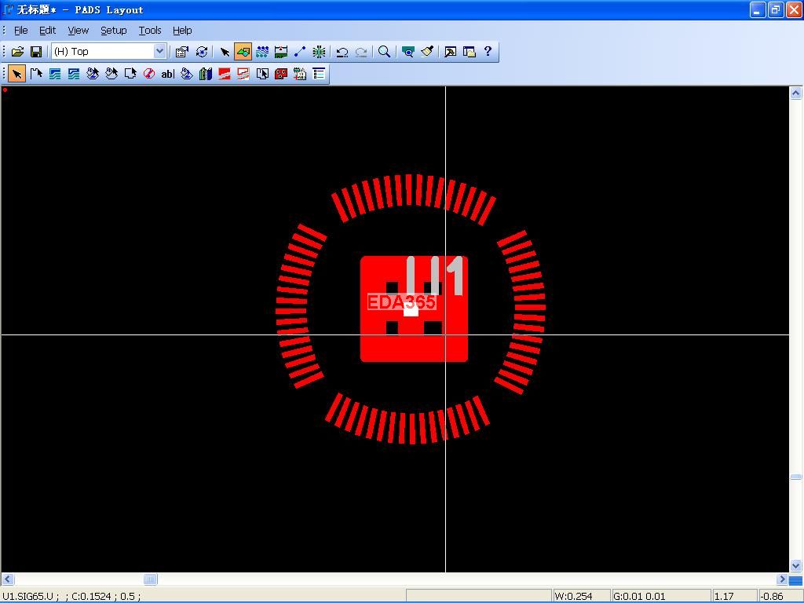Click the EDA365 text label on the board
Image resolution: width=804 pixels, height=603 pixels.
[x=401, y=302]
